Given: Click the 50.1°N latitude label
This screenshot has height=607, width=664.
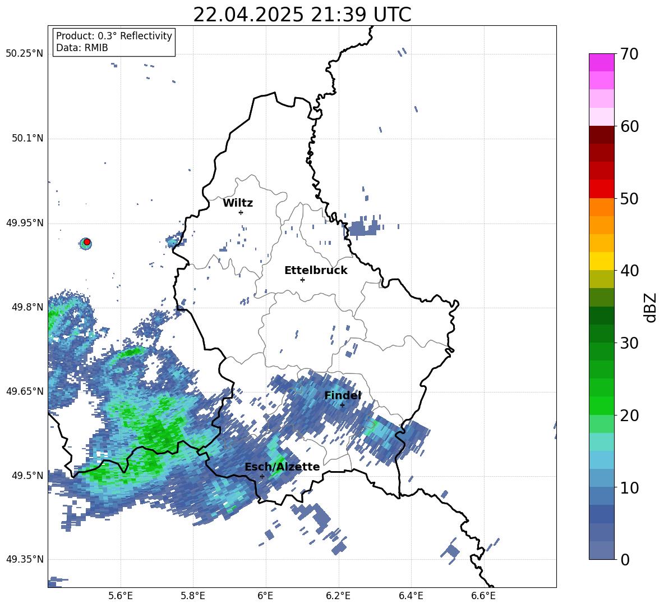Looking at the screenshot, I should click(27, 138).
